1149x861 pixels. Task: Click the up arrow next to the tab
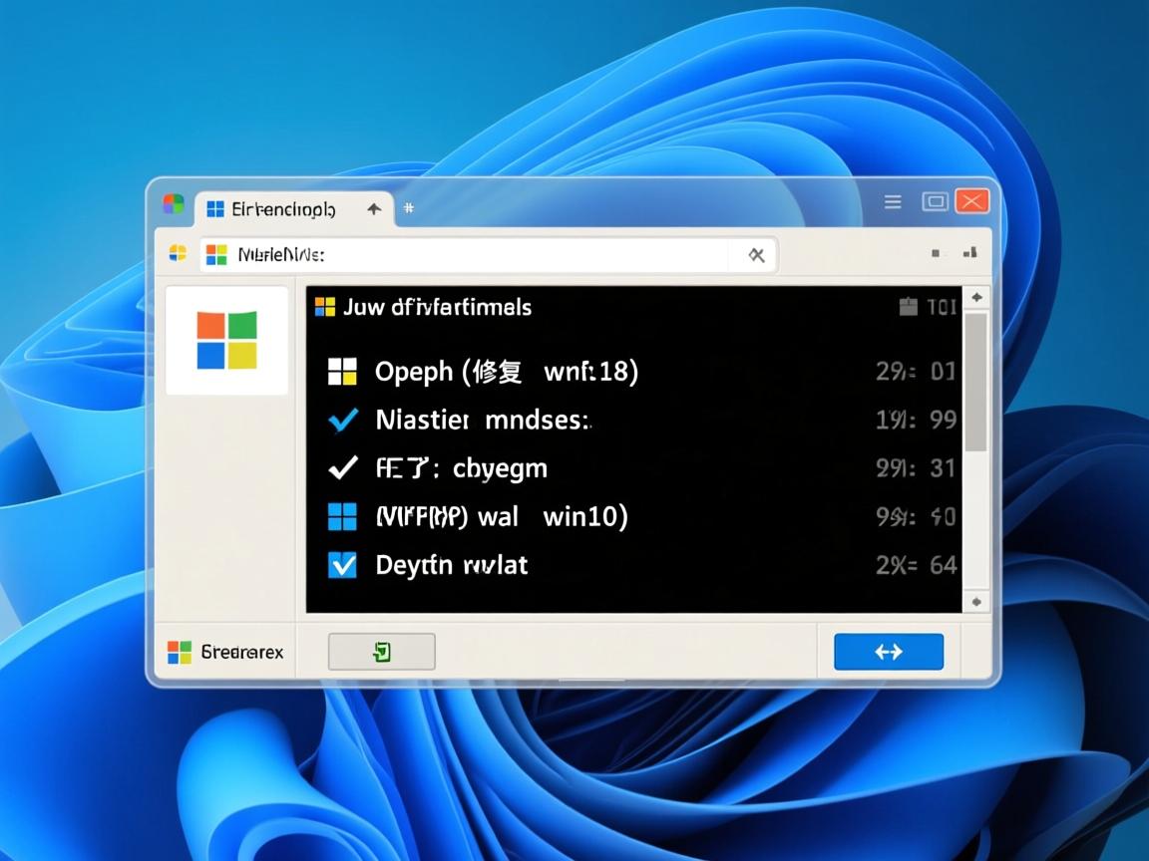pyautogui.click(x=374, y=209)
